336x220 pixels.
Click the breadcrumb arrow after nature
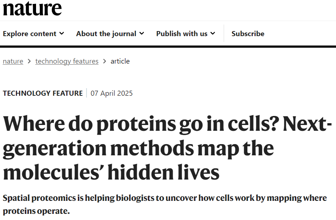(29, 61)
